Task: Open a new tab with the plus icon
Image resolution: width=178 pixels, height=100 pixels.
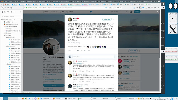Action: point(156,4)
